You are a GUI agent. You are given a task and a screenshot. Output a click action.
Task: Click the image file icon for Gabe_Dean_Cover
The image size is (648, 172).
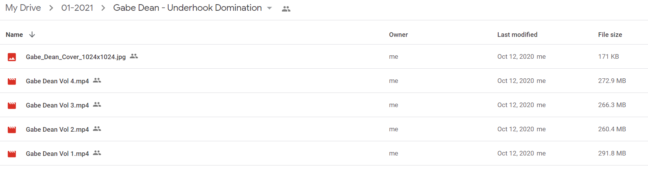click(12, 57)
